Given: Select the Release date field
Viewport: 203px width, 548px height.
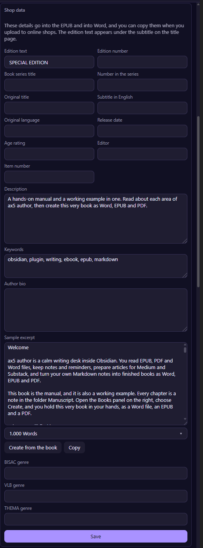Looking at the screenshot, I should pos(142,131).
